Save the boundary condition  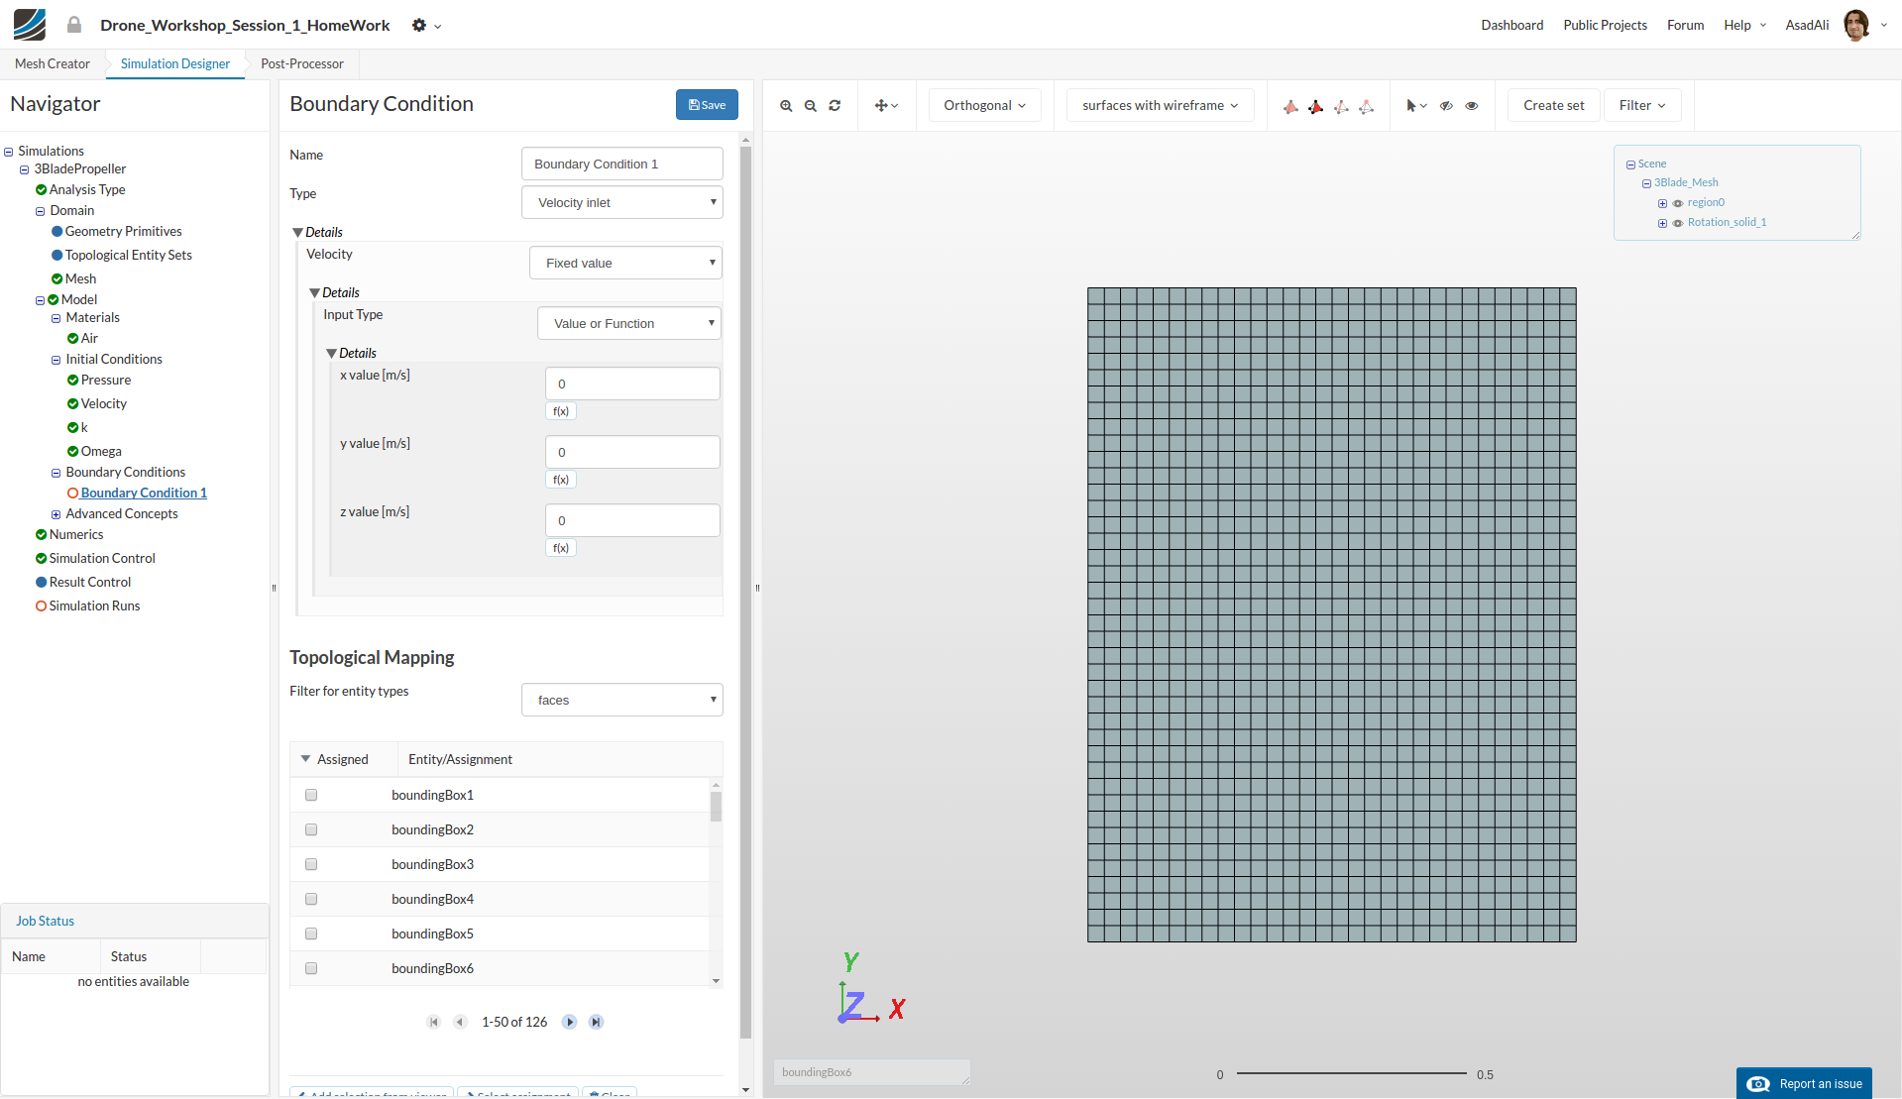point(707,105)
